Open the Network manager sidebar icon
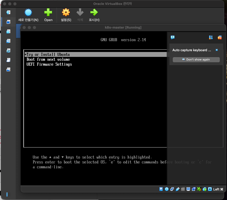 [x=8, y=51]
